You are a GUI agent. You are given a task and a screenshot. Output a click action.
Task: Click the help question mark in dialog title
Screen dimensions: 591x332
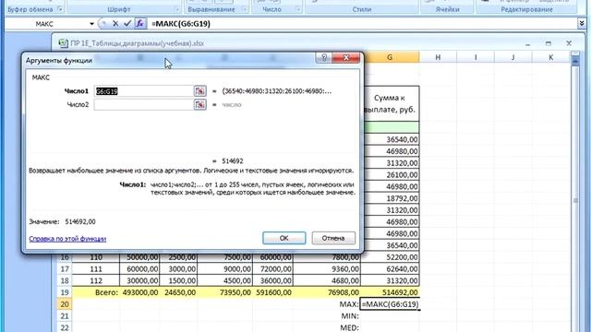(x=324, y=57)
